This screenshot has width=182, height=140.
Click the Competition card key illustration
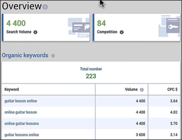pyautogui.click(x=169, y=26)
